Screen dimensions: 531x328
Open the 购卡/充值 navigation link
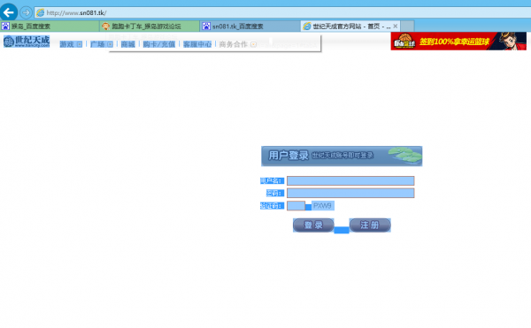pyautogui.click(x=158, y=44)
